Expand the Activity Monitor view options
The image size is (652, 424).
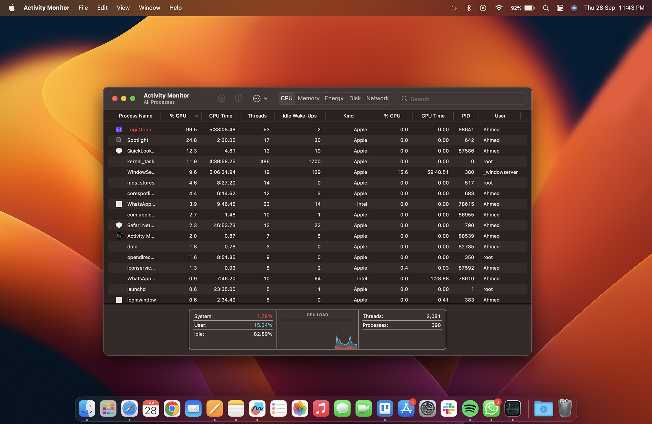(265, 98)
